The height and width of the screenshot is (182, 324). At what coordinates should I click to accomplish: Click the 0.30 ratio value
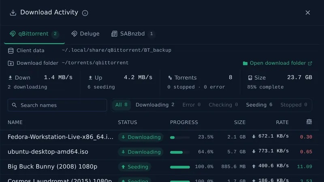(x=306, y=137)
